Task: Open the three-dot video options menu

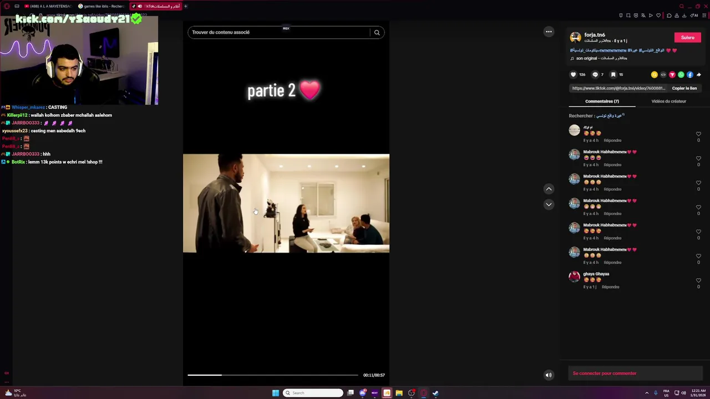Action: pyautogui.click(x=549, y=32)
